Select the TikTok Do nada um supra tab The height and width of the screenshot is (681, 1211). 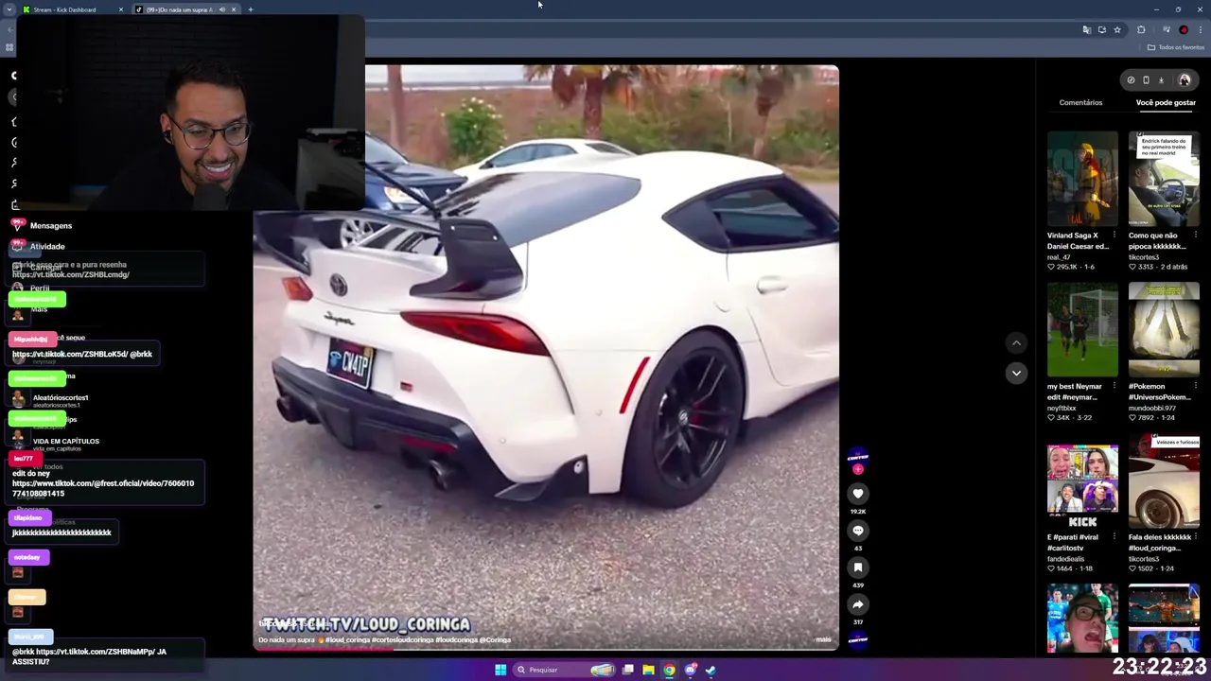178,9
